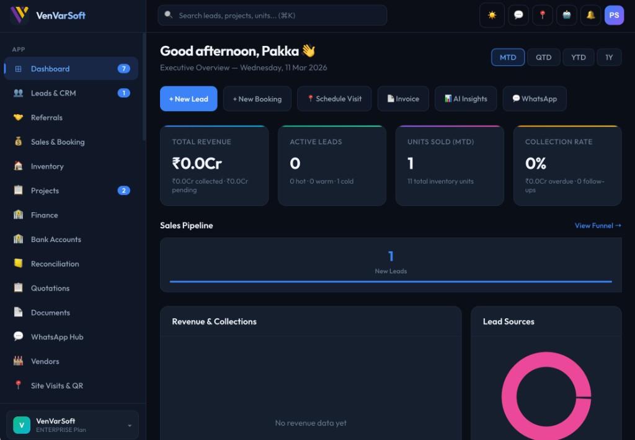Open the AI robot assistant icon

pyautogui.click(x=566, y=16)
